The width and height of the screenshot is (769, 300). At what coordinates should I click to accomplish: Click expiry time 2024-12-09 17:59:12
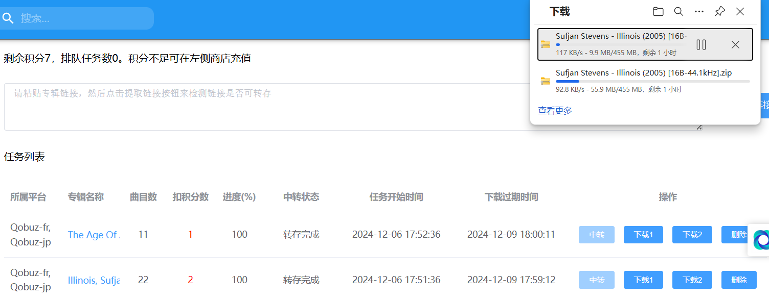511,280
